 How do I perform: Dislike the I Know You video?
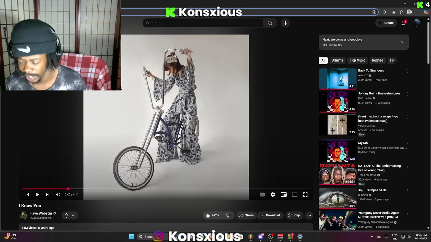(228, 215)
